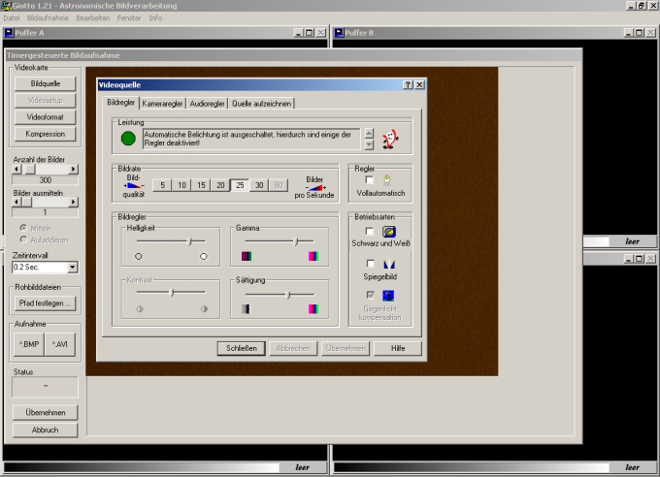Enable the Spiegelbild checkbox

tap(369, 264)
